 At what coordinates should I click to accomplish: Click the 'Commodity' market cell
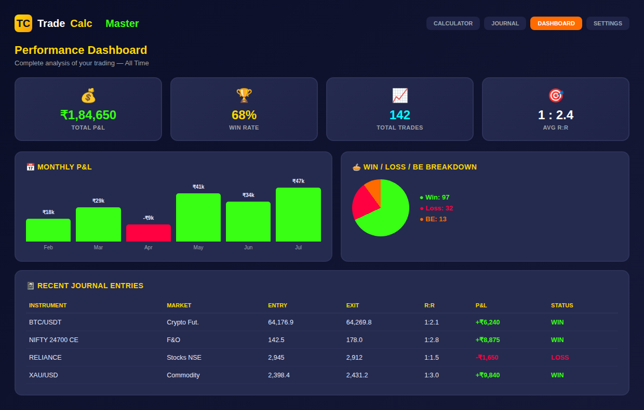pyautogui.click(x=183, y=375)
